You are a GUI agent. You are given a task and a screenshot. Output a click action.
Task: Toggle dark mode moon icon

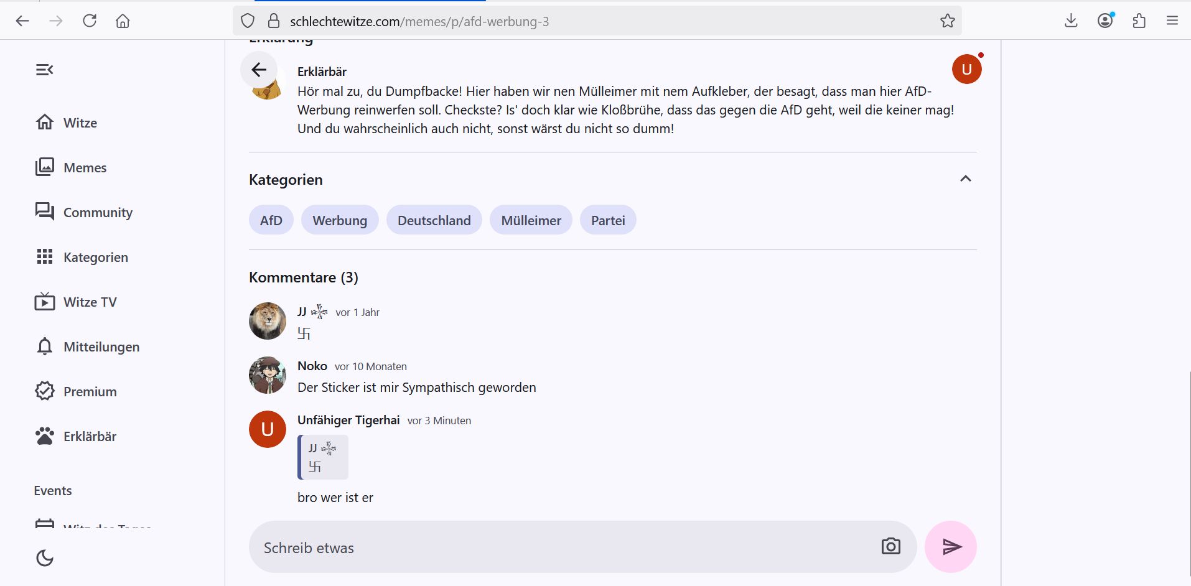pyautogui.click(x=45, y=558)
